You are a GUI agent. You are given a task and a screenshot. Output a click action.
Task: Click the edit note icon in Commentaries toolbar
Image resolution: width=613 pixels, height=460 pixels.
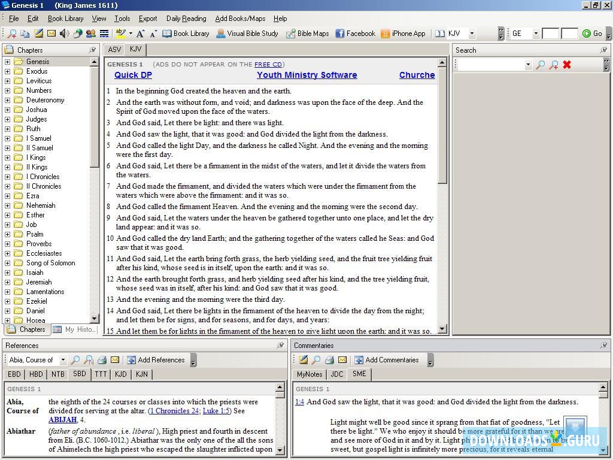[x=303, y=360]
